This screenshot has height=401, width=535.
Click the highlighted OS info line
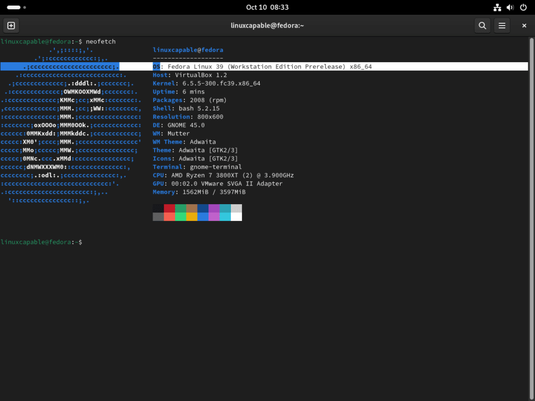tap(261, 66)
